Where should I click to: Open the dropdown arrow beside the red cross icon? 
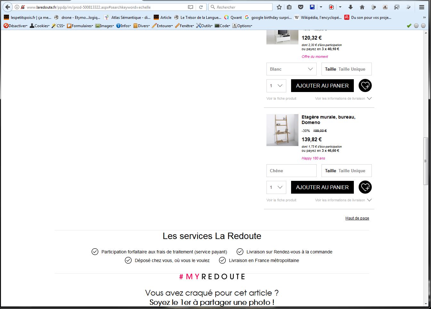(x=340, y=7)
